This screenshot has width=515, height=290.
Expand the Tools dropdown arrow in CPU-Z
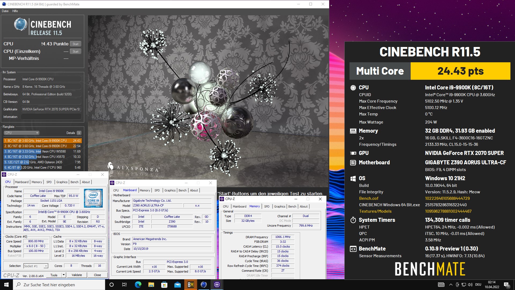tap(64, 275)
